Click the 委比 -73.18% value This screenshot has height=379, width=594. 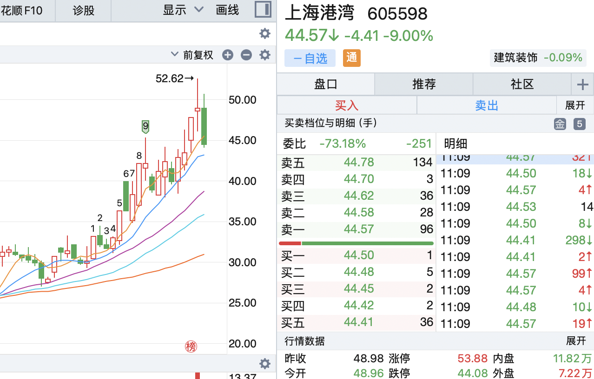point(343,144)
